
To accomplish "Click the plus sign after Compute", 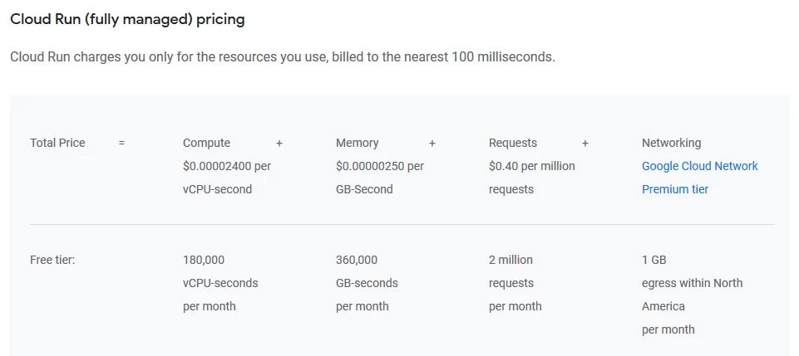I will point(279,144).
